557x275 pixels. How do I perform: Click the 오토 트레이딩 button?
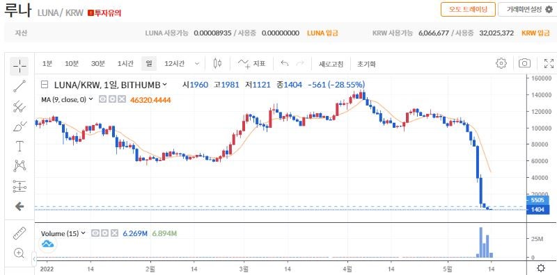(x=468, y=9)
